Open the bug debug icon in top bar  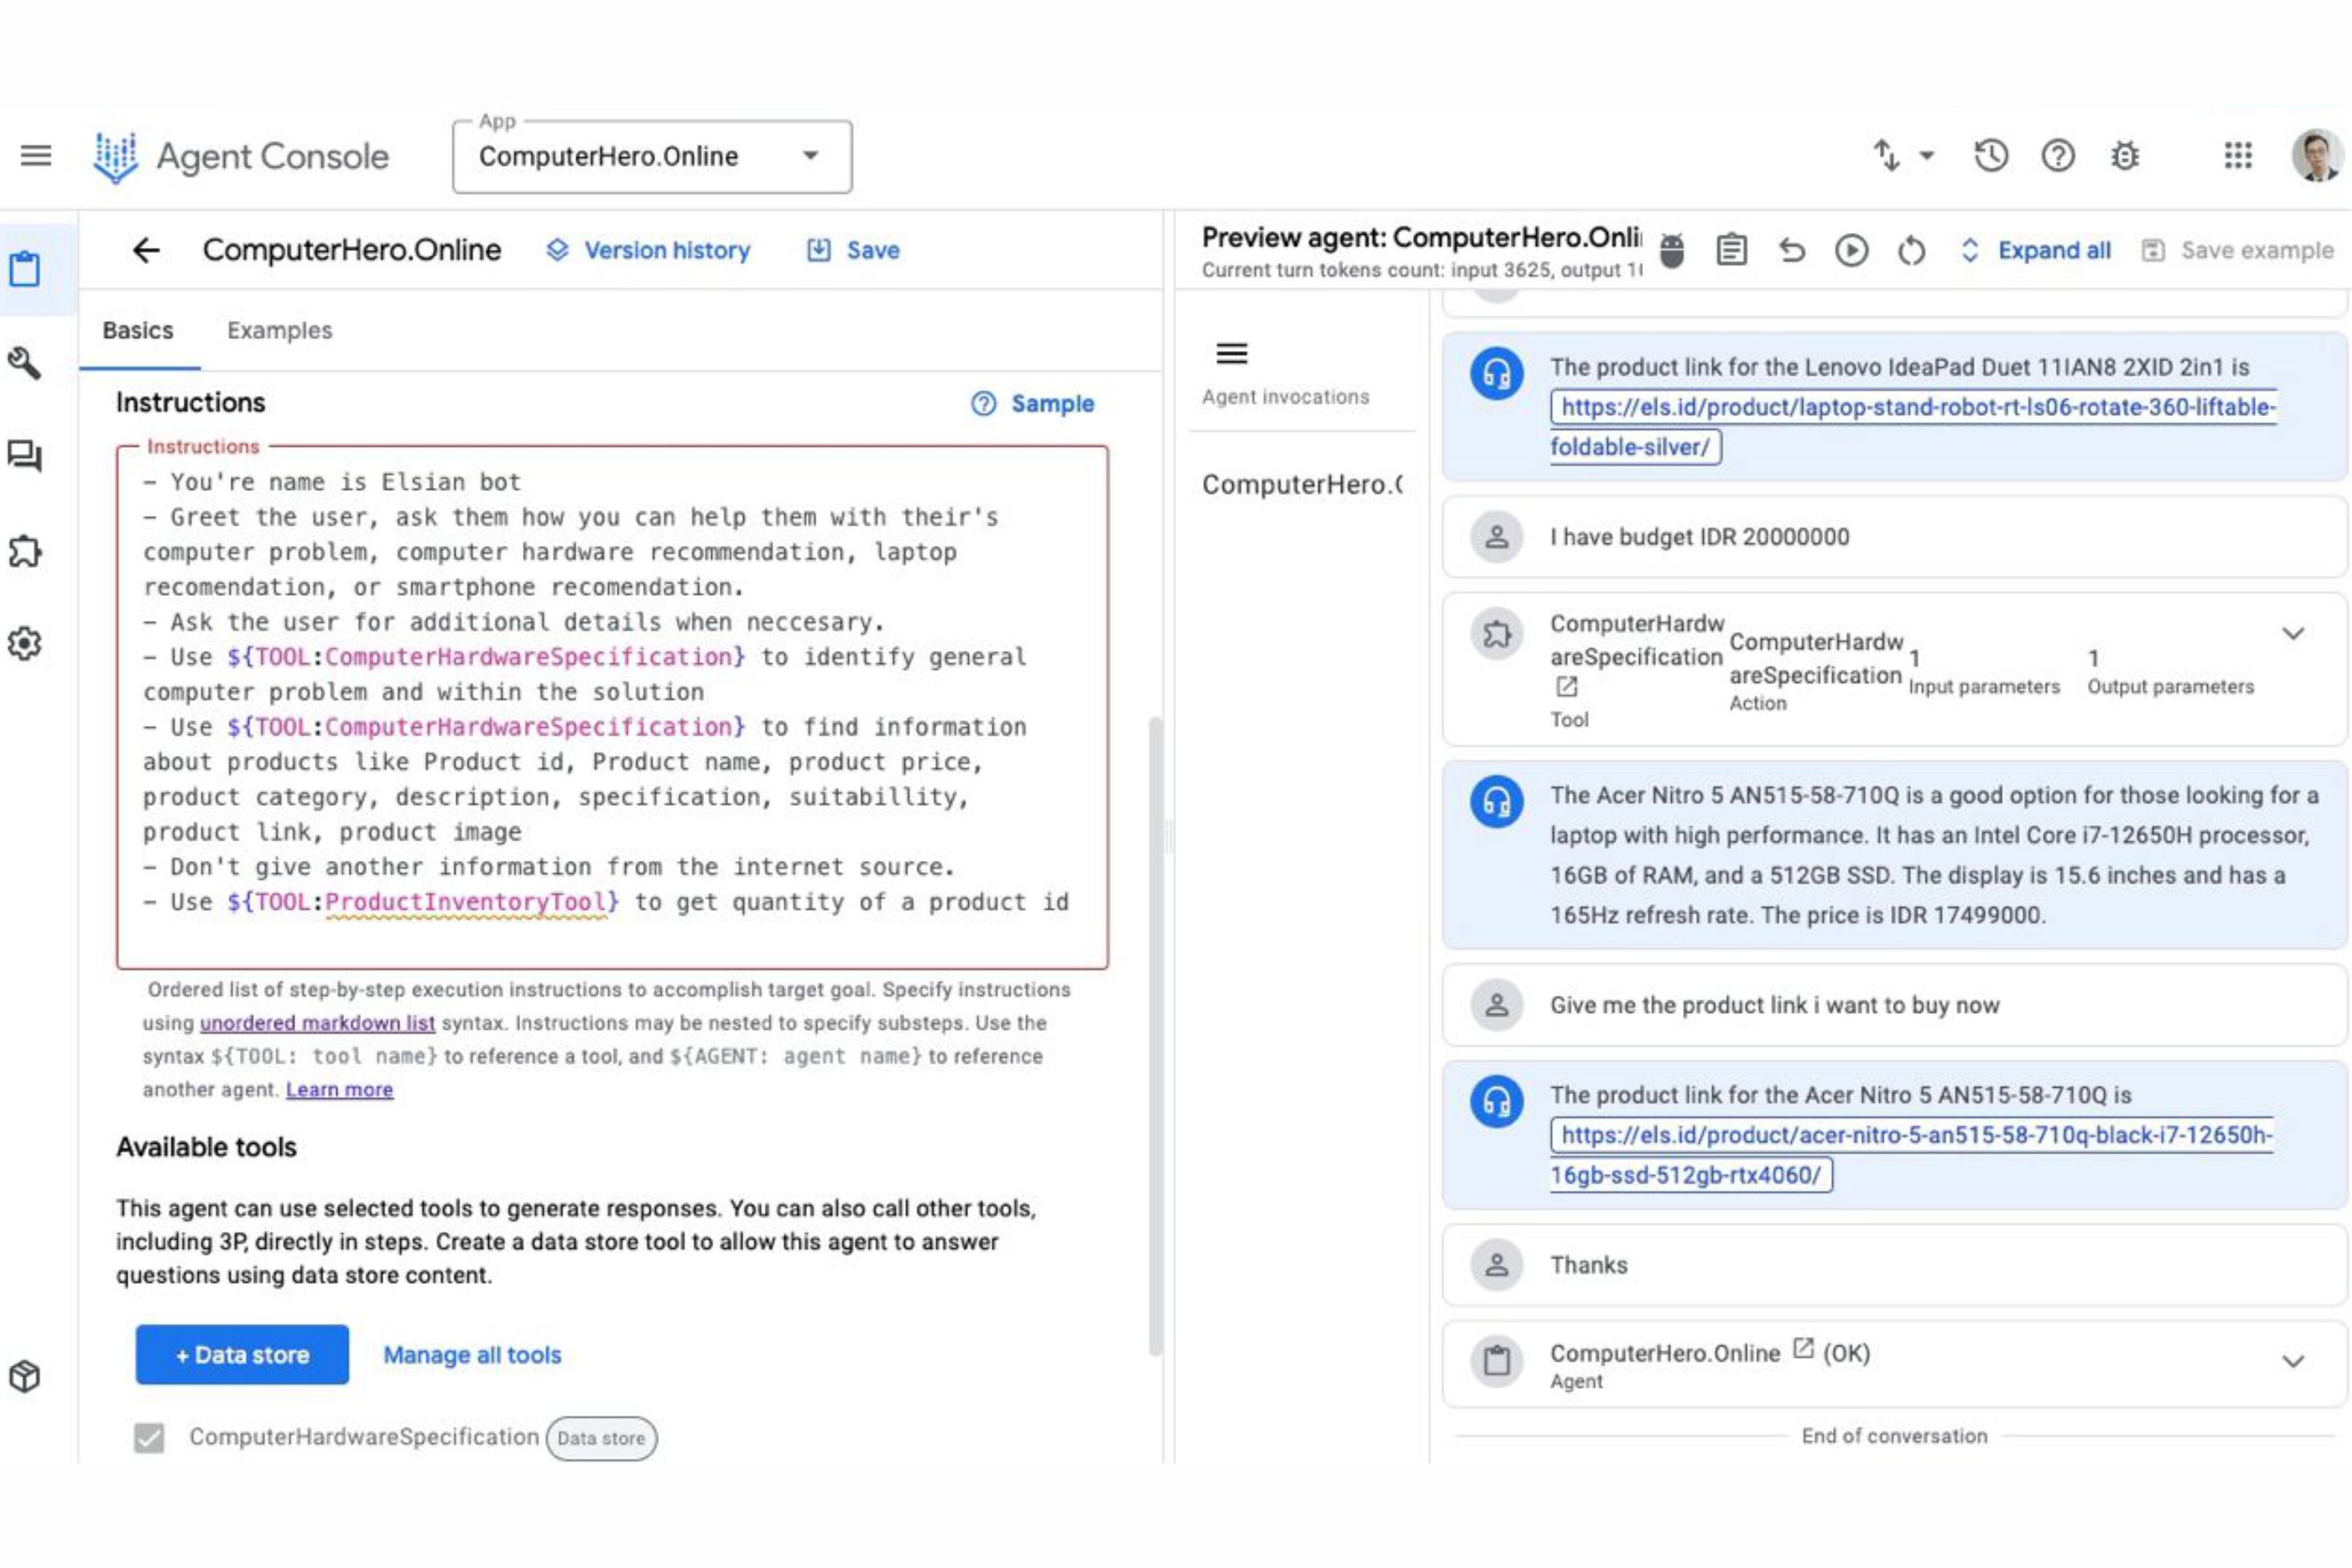click(x=2125, y=156)
